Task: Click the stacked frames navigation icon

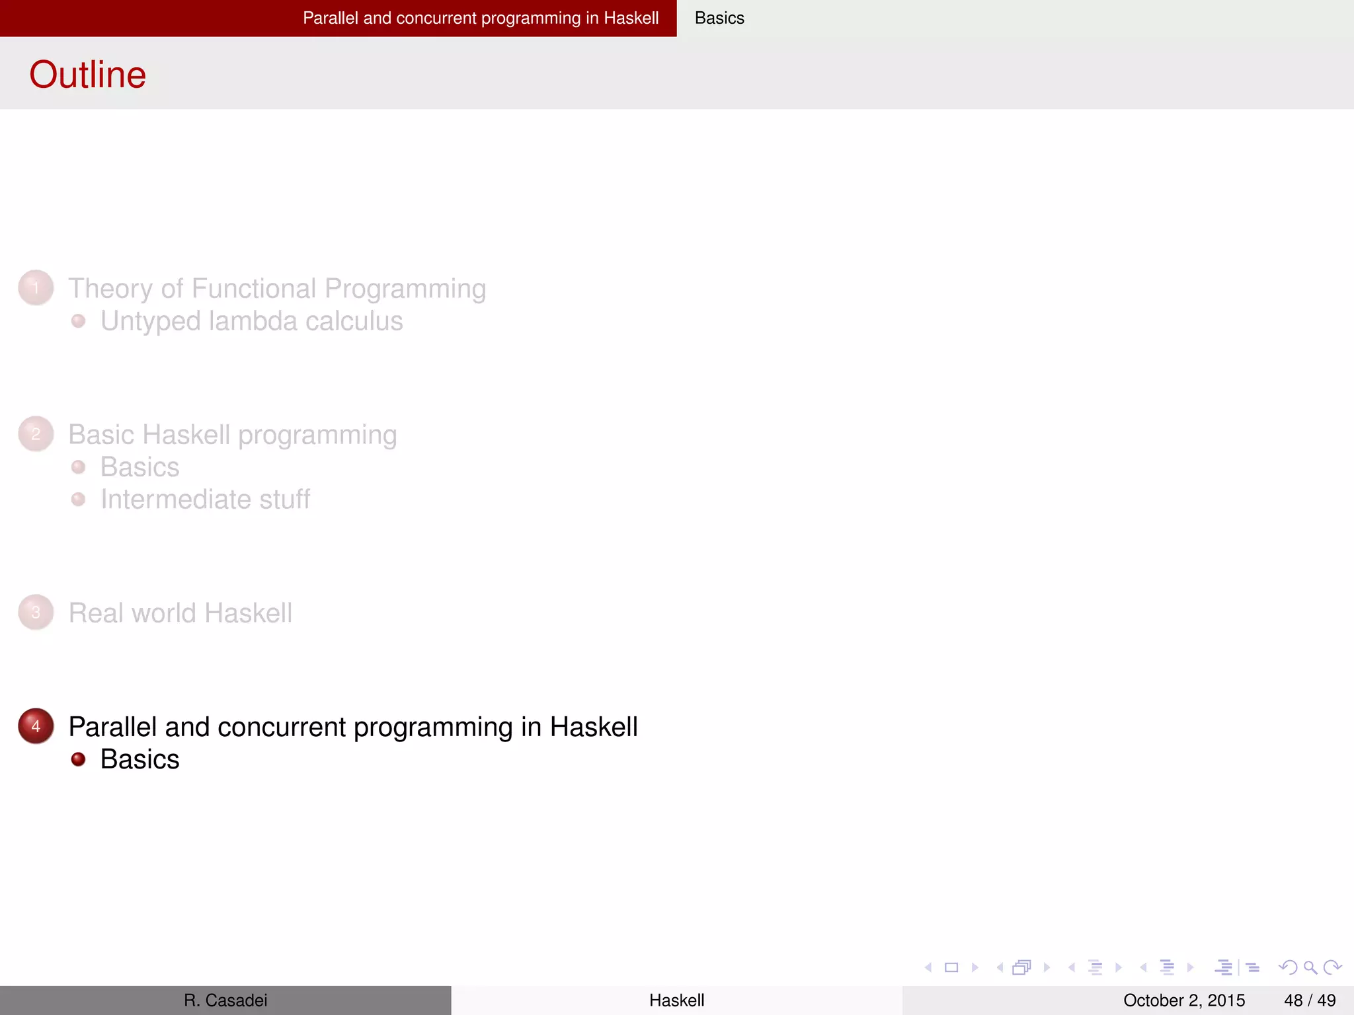Action: click(x=1021, y=967)
